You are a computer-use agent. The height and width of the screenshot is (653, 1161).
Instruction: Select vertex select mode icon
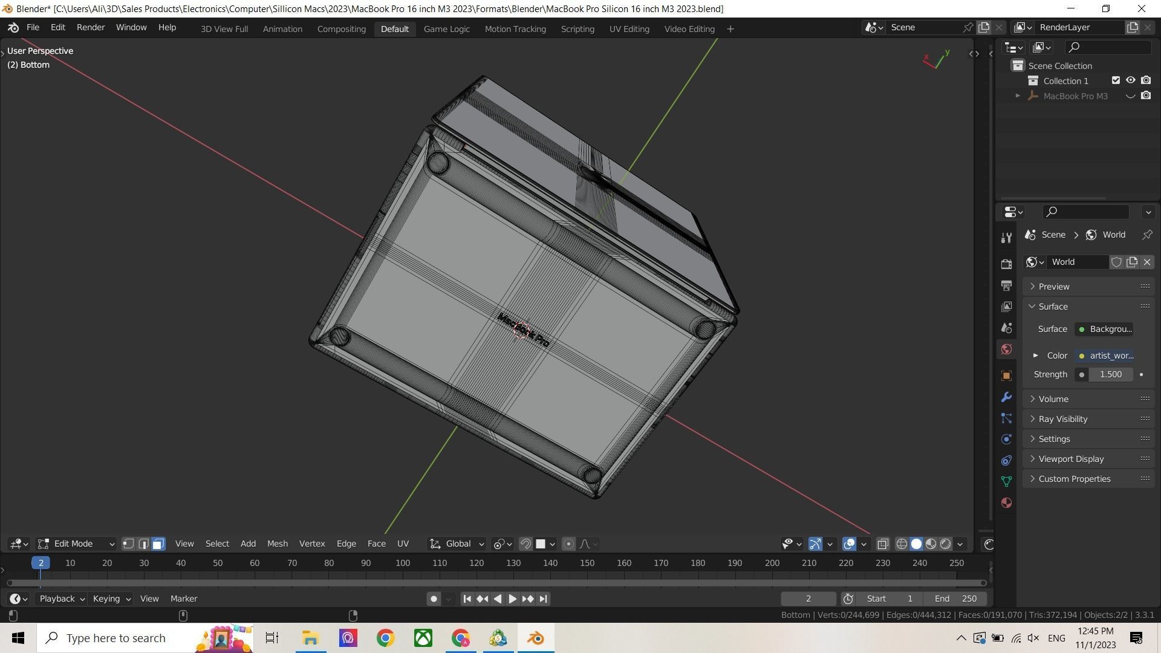[x=128, y=544]
